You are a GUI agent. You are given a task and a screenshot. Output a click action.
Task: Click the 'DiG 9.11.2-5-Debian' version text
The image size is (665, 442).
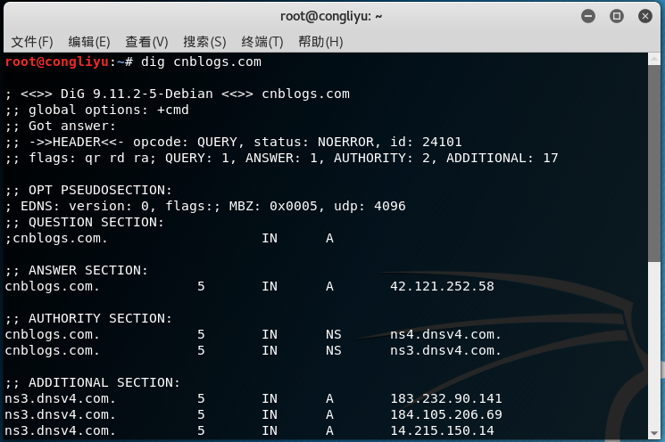point(137,94)
